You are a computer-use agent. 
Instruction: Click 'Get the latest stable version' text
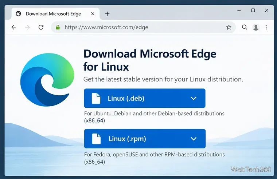click(163, 79)
